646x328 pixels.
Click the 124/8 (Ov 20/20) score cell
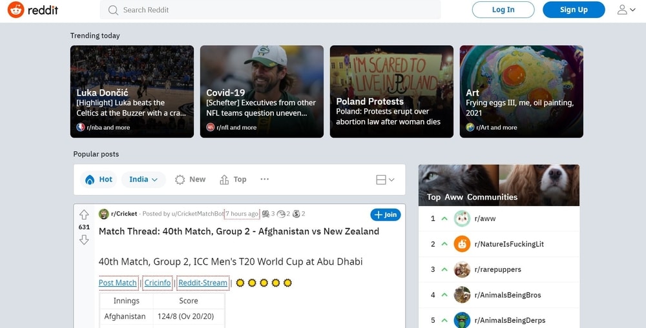[189, 316]
